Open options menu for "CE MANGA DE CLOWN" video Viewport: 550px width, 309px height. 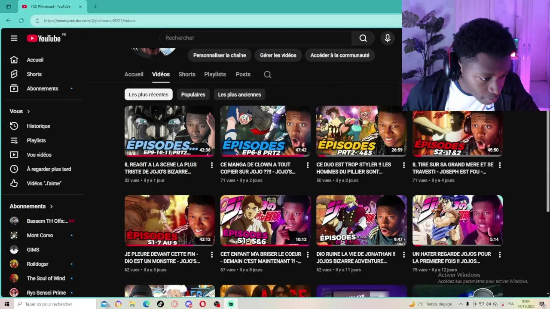coord(307,165)
